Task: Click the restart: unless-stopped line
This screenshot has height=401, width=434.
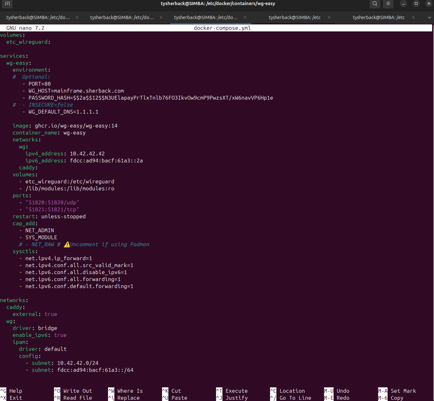Action: click(x=49, y=216)
